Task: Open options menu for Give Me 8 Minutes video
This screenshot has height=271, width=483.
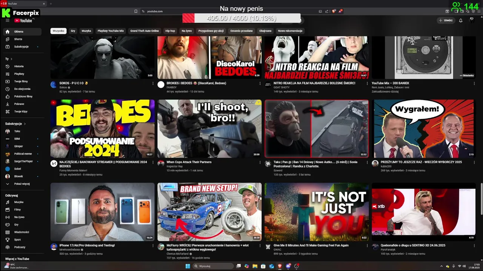Action: pyautogui.click(x=367, y=246)
